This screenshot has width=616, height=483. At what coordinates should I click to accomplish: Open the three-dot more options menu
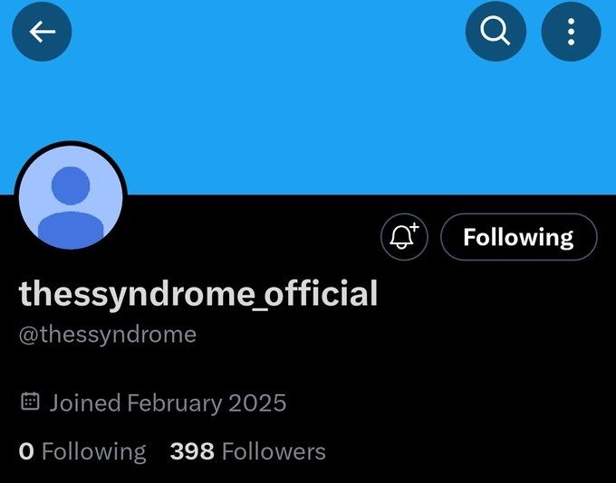coord(572,32)
